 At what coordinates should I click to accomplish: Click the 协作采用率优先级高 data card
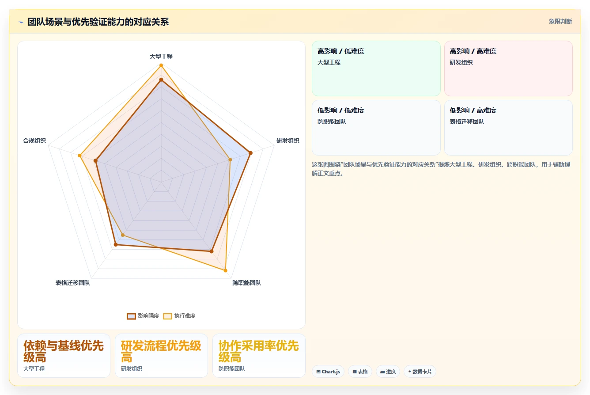259,356
